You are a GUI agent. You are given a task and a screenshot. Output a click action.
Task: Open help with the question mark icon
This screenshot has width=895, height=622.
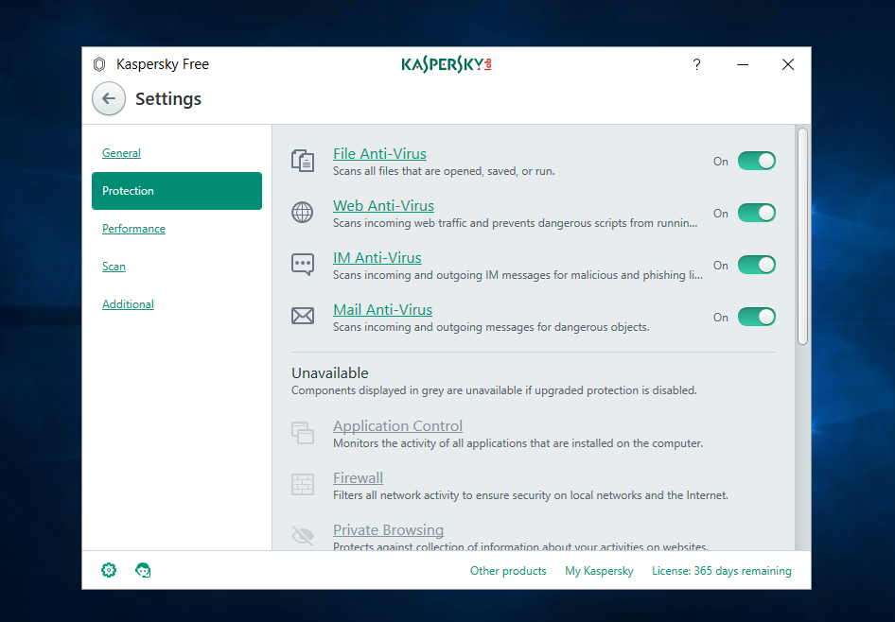click(696, 64)
